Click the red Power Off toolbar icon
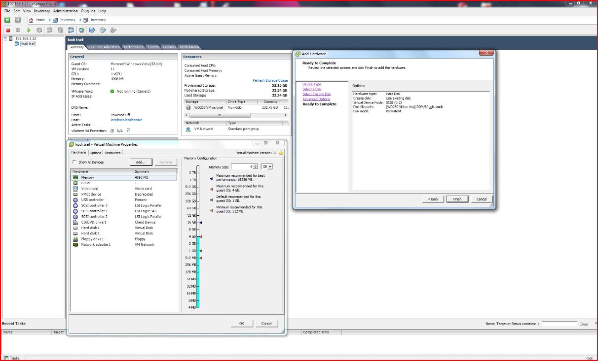 [x=8, y=30]
